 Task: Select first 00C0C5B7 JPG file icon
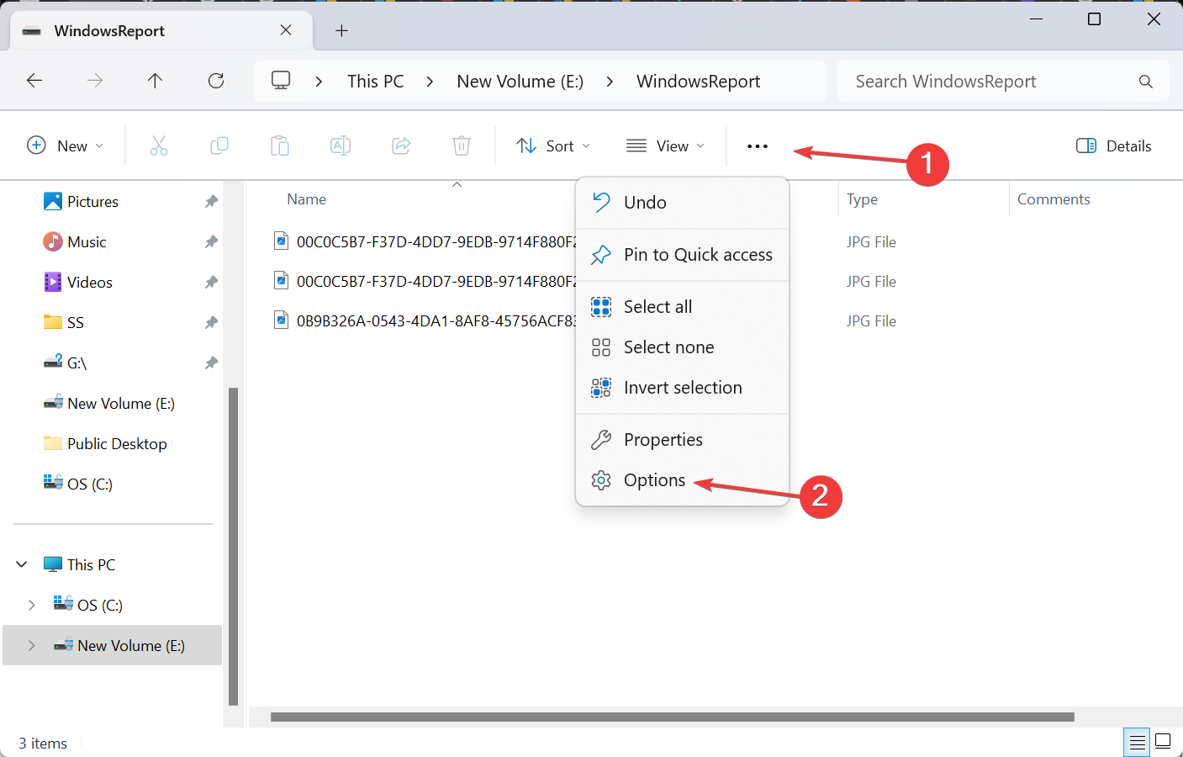[x=281, y=241]
